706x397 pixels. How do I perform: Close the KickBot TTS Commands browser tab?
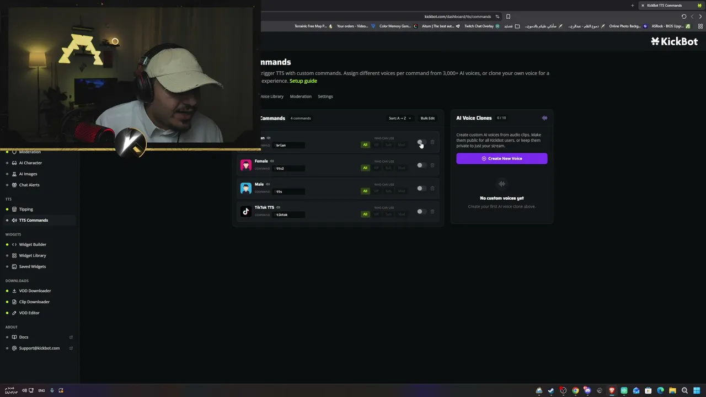[643, 6]
